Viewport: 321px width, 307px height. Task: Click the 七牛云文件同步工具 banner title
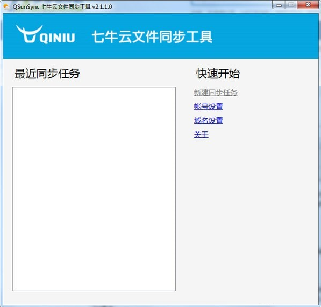[152, 37]
